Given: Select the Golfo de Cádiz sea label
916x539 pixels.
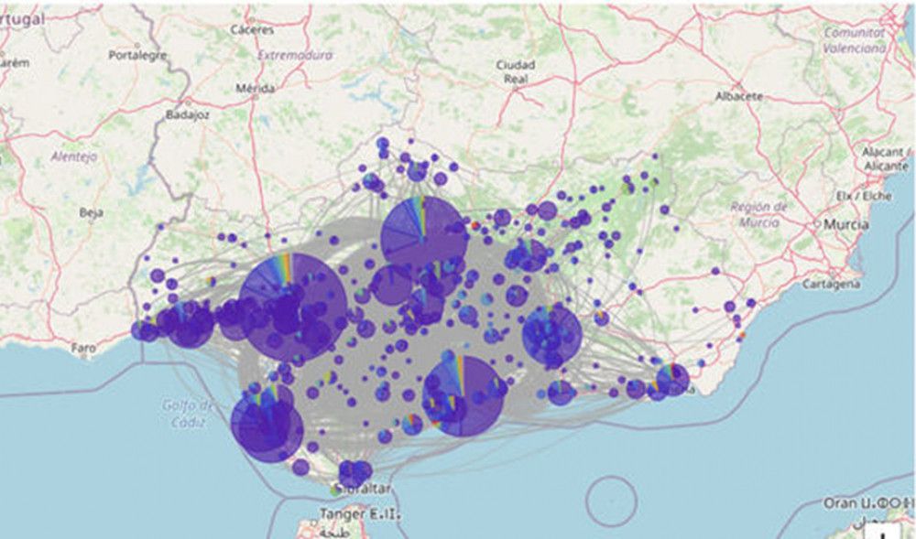Looking at the screenshot, I should coord(187,414).
